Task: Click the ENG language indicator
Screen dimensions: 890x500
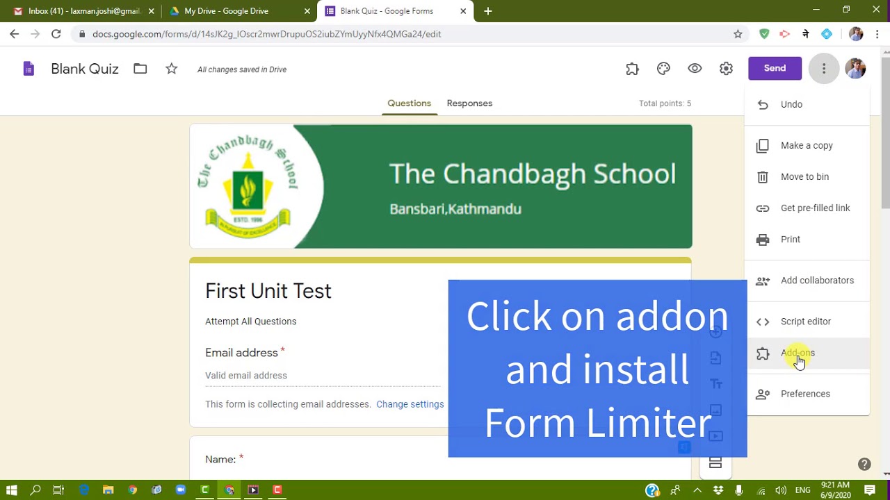Action: pyautogui.click(x=802, y=490)
